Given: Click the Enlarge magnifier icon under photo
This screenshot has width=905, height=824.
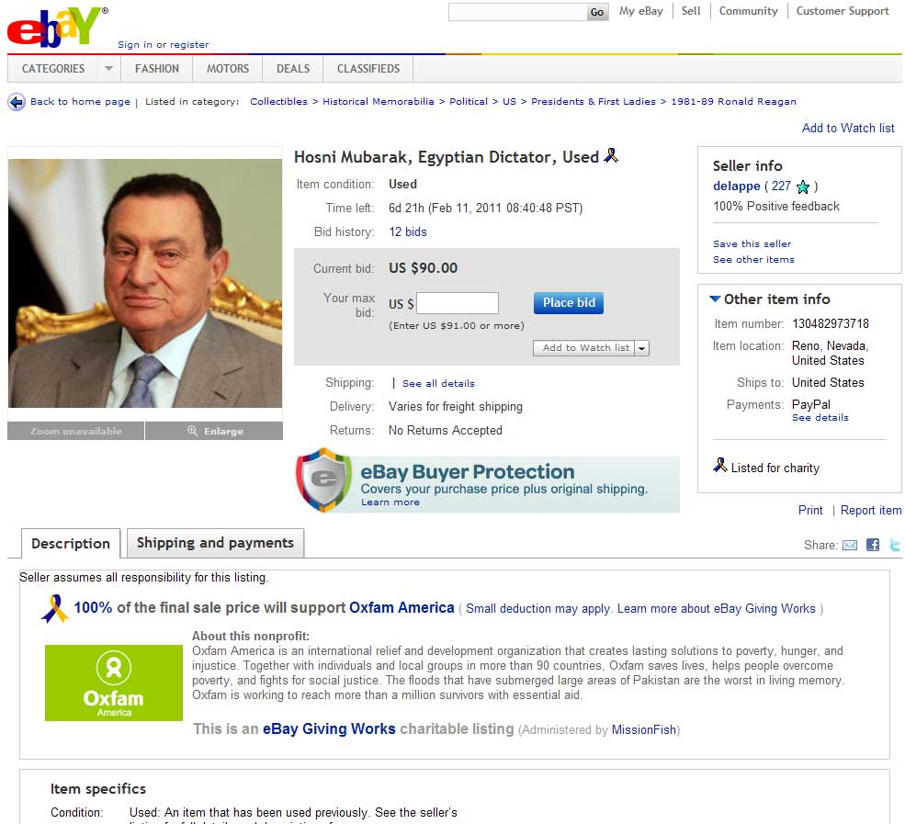Looking at the screenshot, I should [192, 431].
